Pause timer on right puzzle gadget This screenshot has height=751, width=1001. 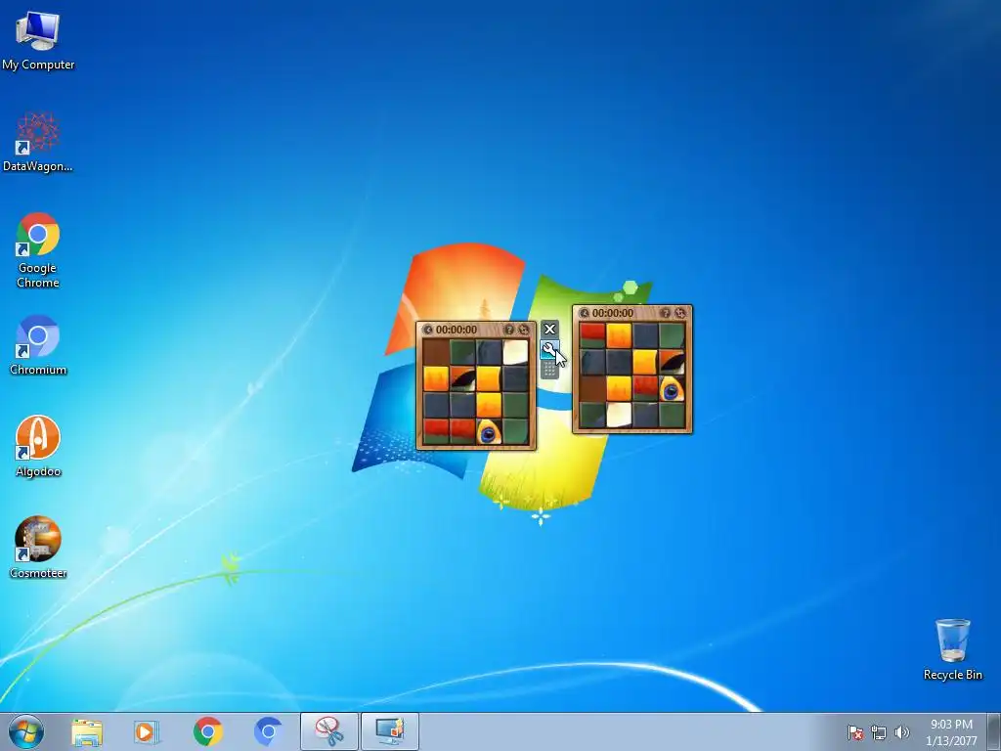click(x=585, y=313)
